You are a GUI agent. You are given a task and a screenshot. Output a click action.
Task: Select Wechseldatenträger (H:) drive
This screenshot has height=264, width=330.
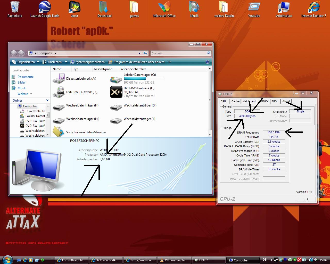coord(76,119)
